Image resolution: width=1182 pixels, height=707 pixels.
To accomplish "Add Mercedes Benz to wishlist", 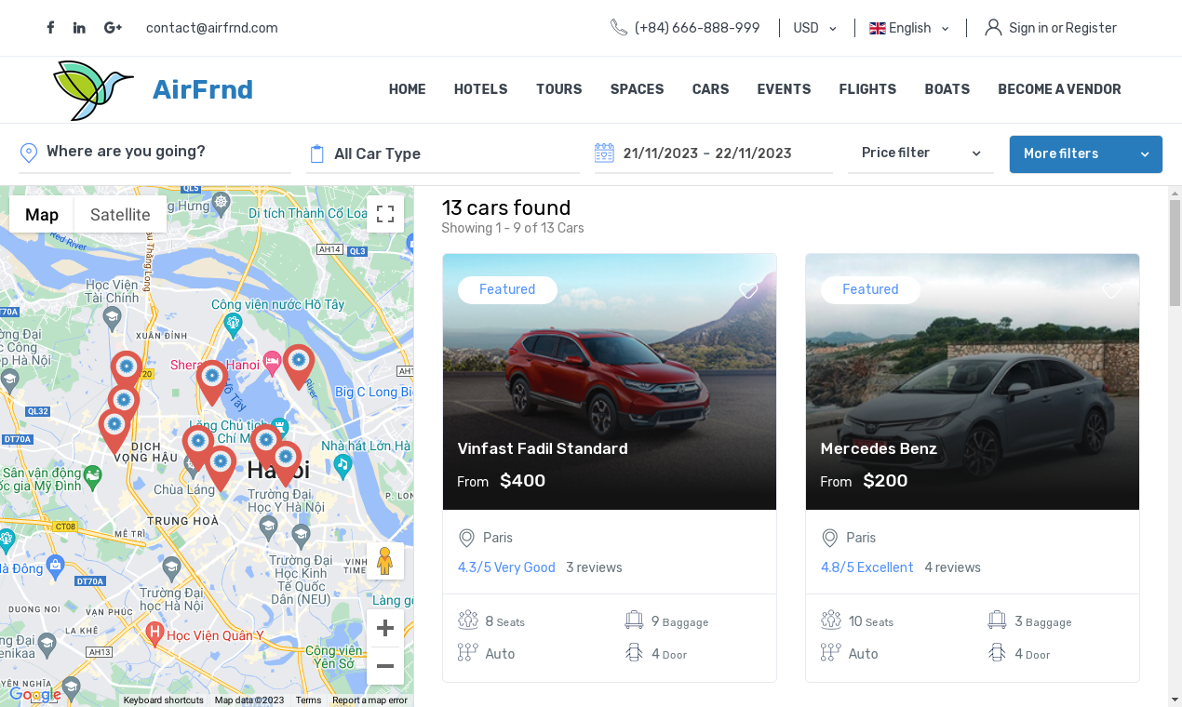I will tap(1111, 290).
